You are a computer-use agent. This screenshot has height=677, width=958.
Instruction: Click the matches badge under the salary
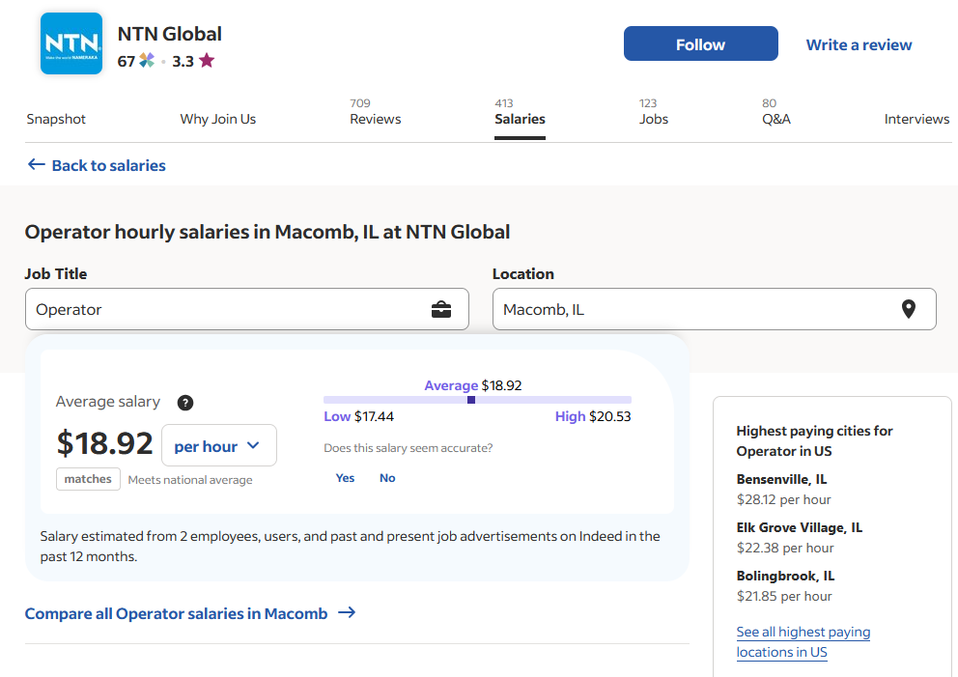[88, 479]
